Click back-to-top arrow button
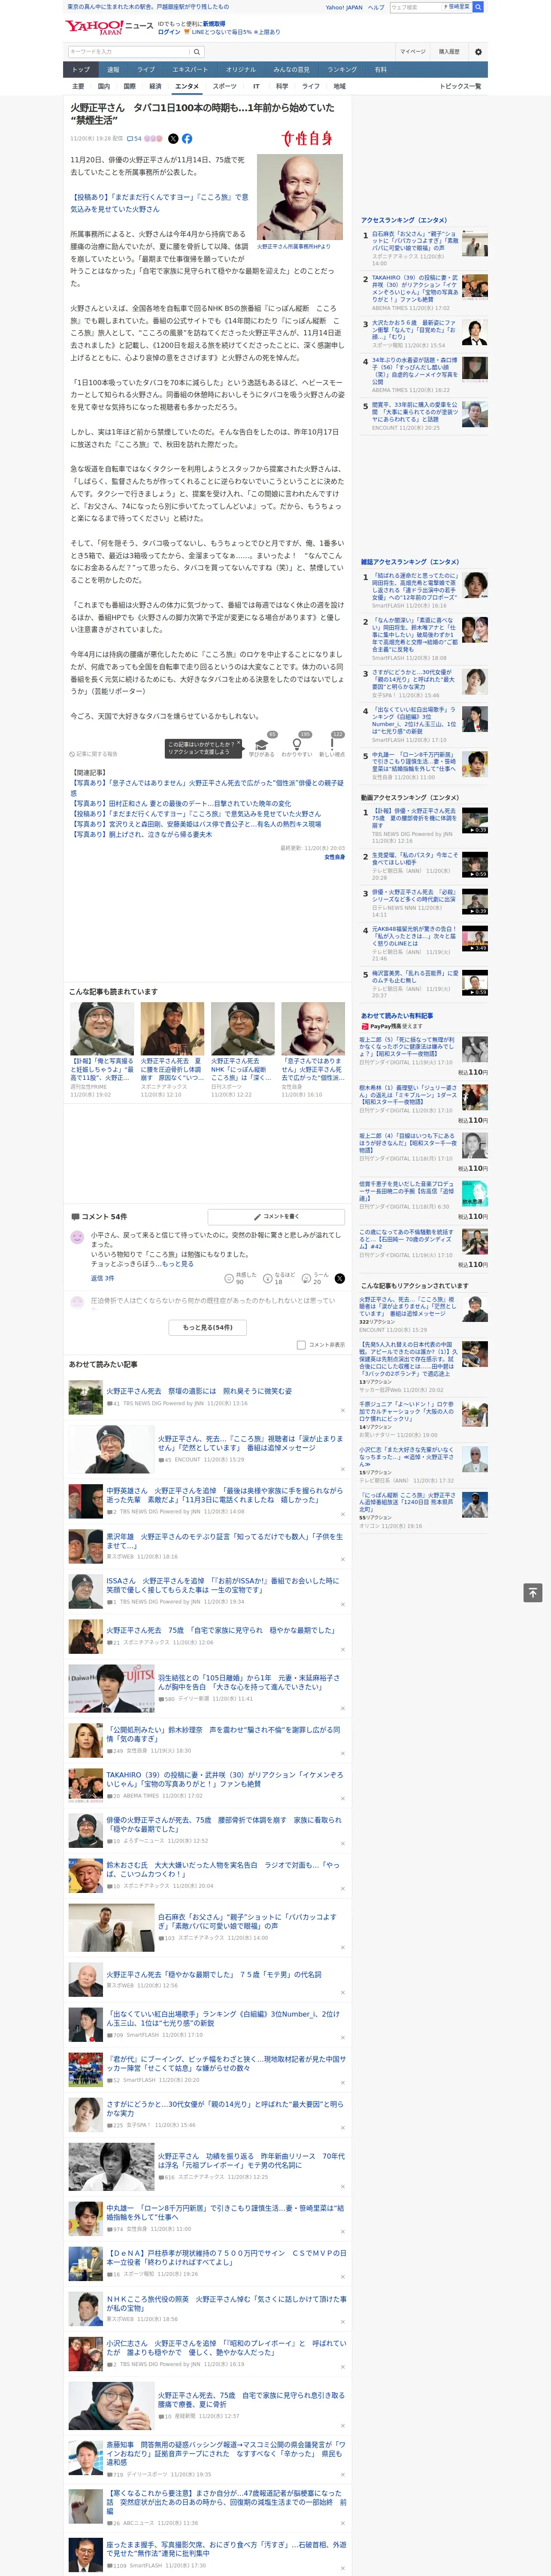 (533, 1593)
